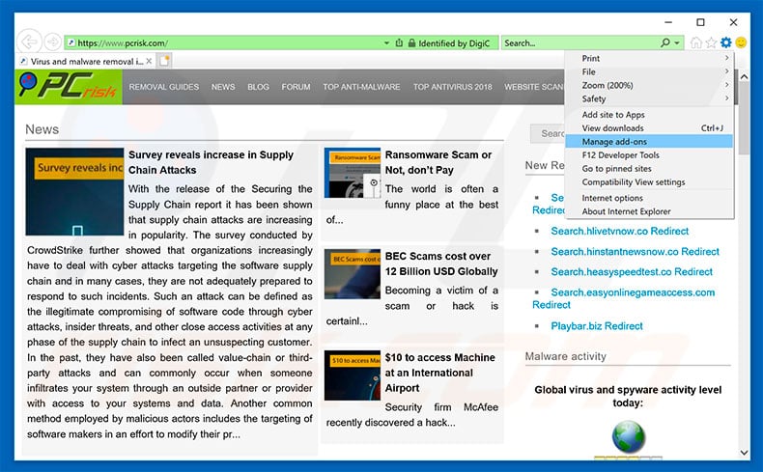The width and height of the screenshot is (763, 472).
Task: Open the Playbar.biz Redirect link
Action: (596, 326)
